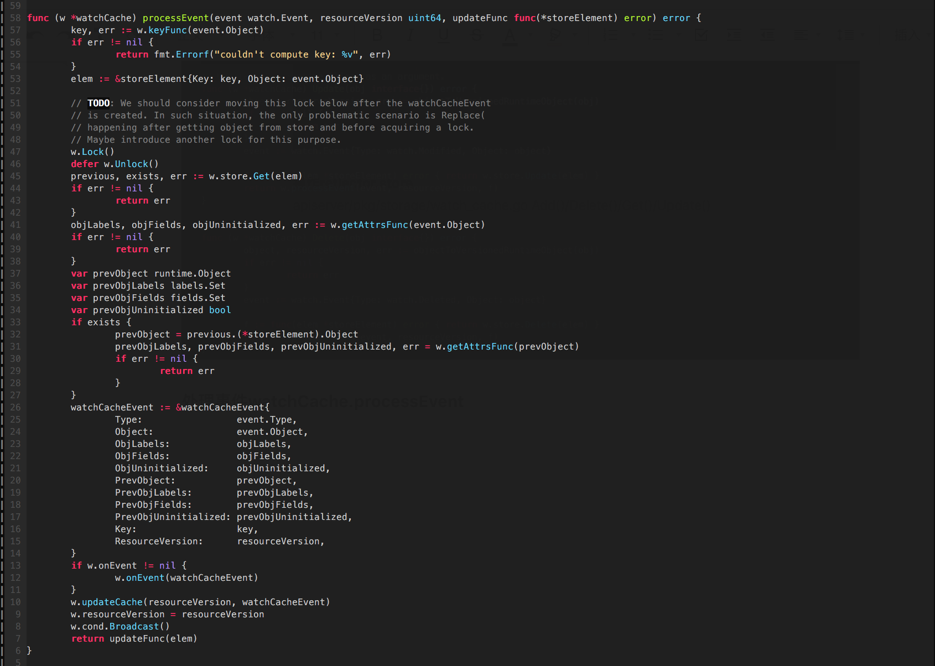Click the labels.Set type
This screenshot has width=935, height=666.
(198, 286)
